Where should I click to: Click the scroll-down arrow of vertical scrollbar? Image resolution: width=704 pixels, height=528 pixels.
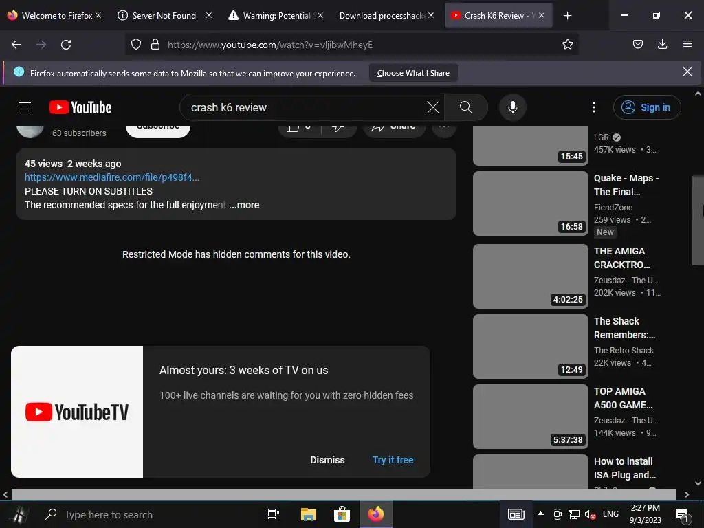(698, 483)
